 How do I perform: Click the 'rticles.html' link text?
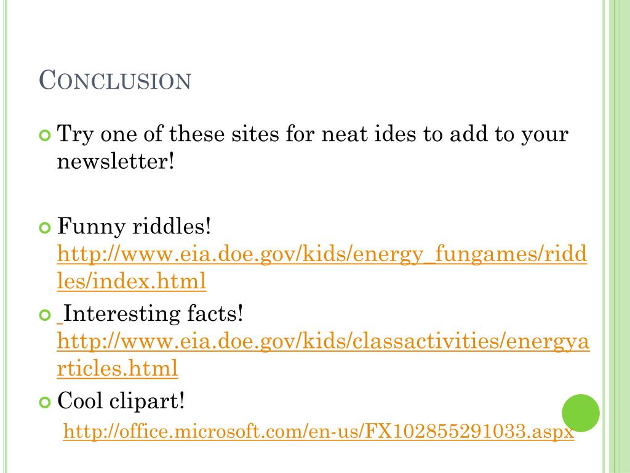coord(118,368)
